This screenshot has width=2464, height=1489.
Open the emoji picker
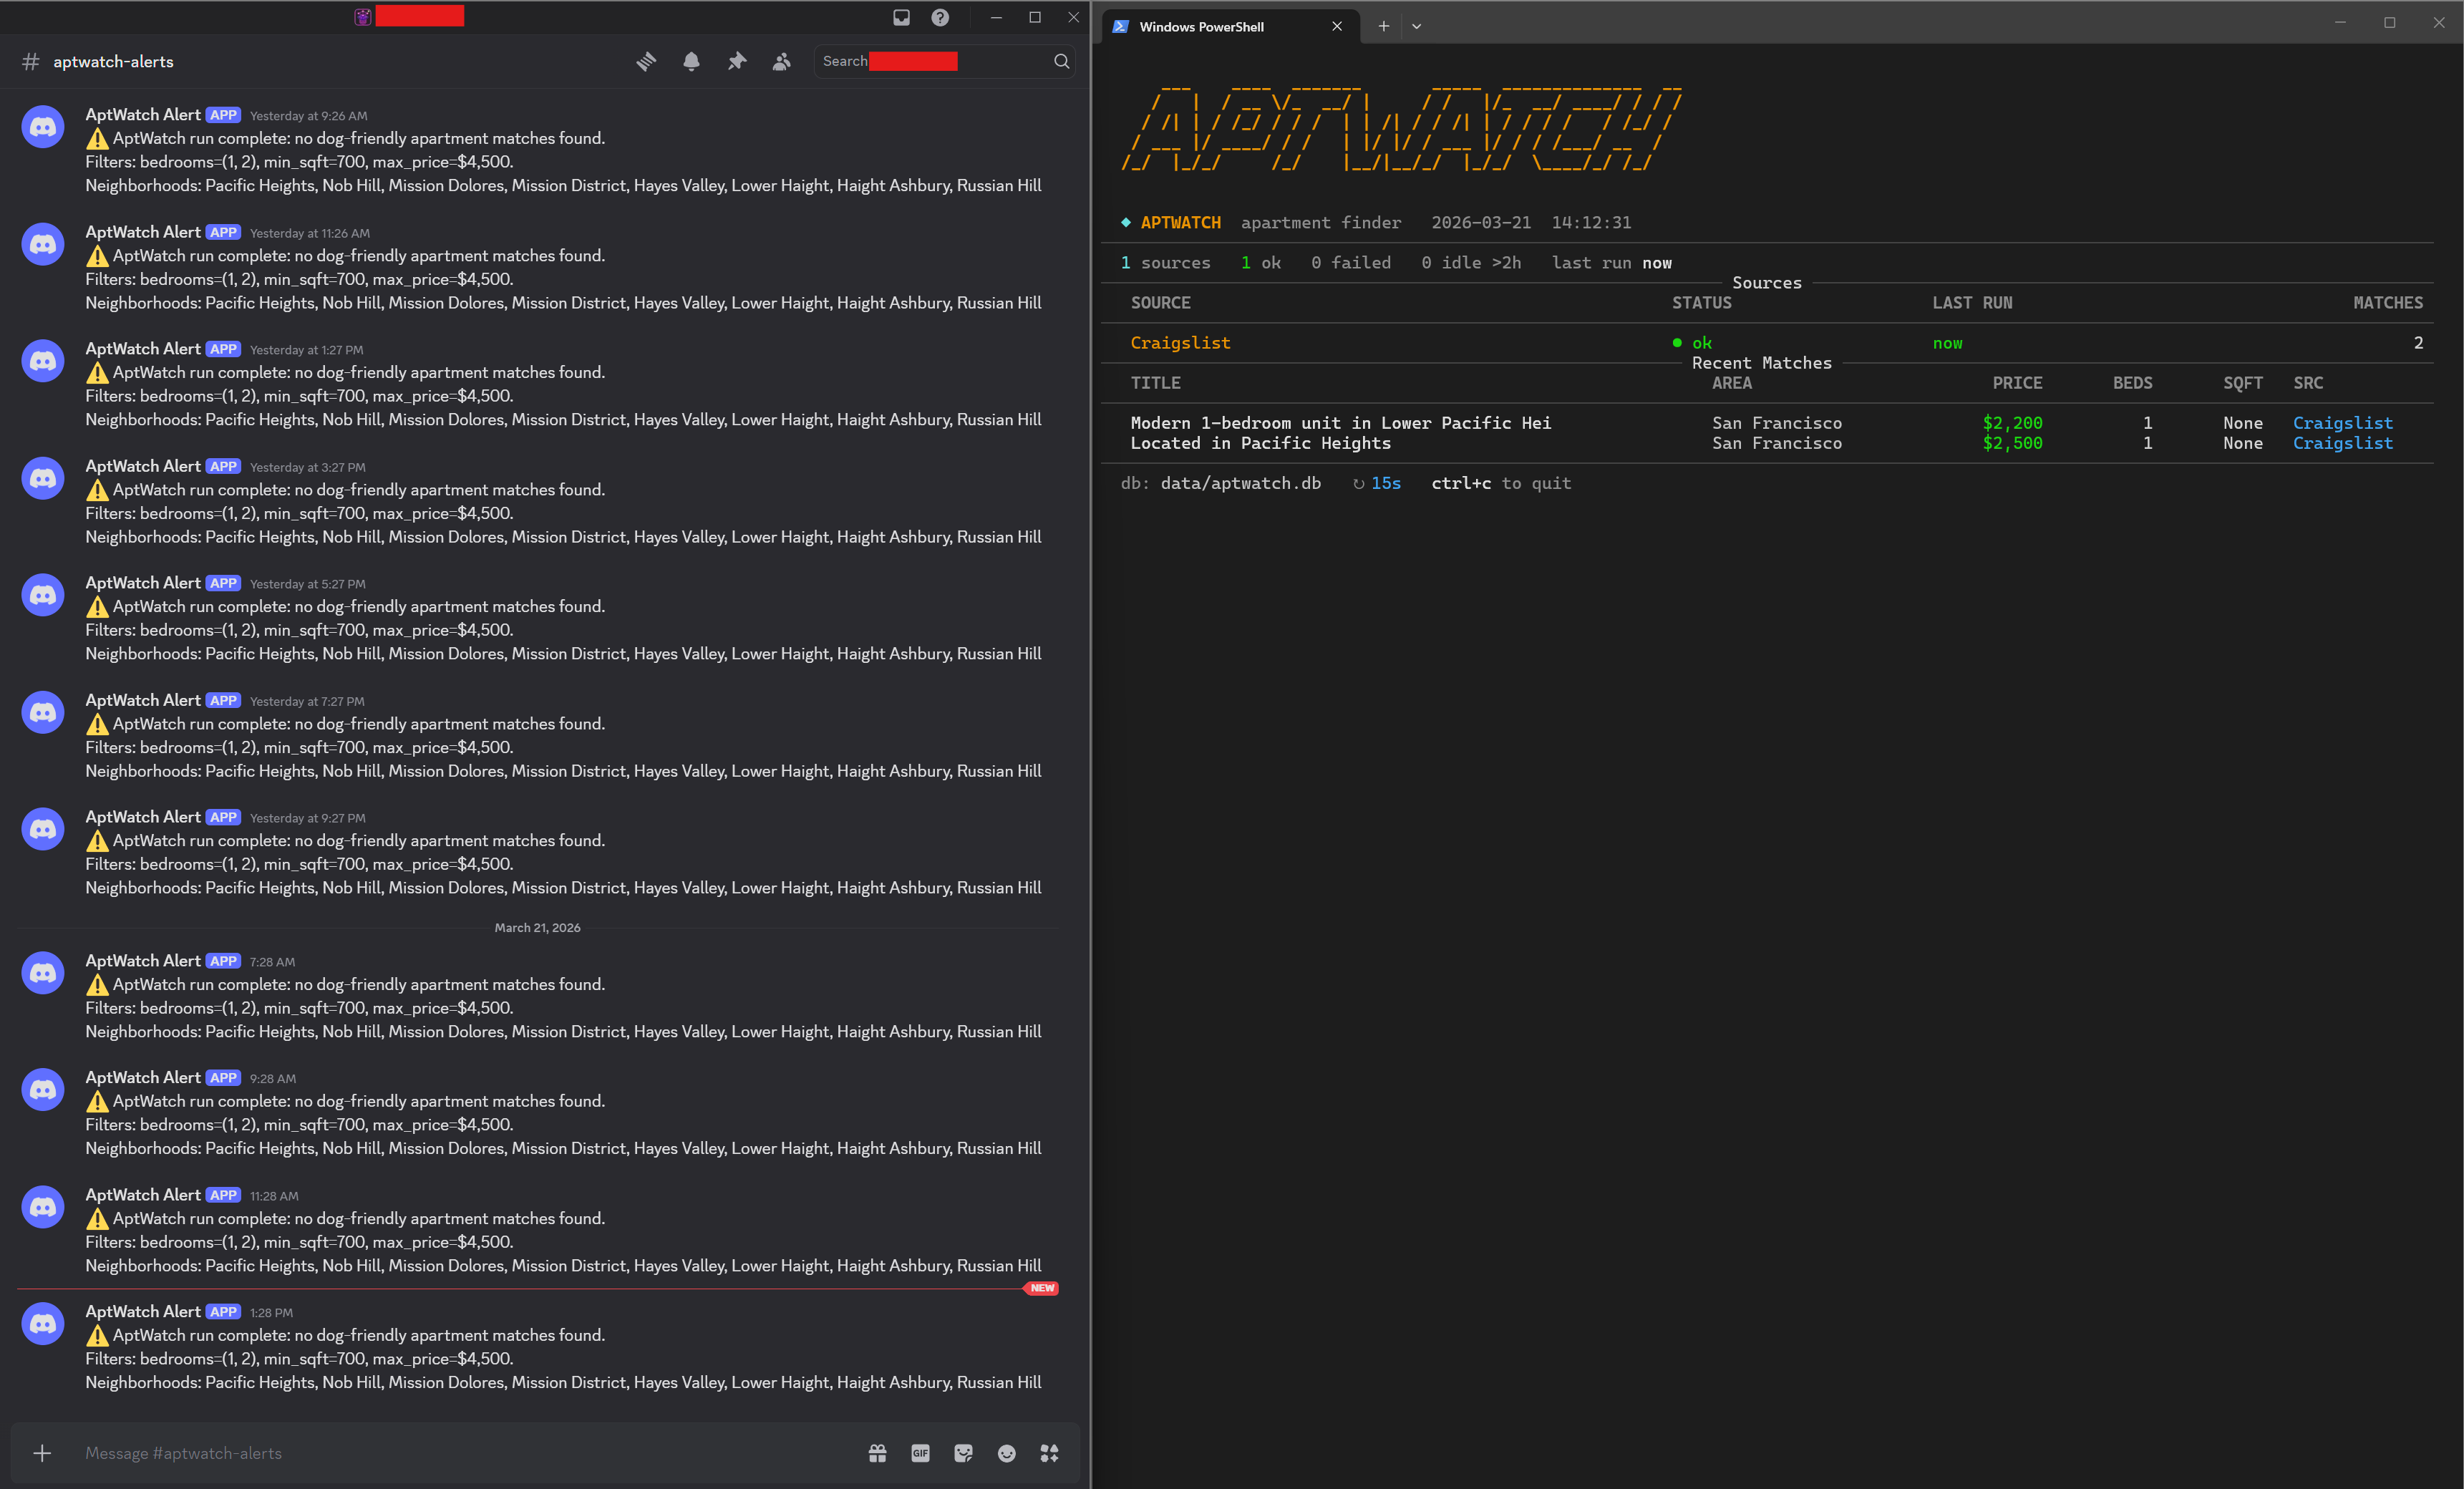[1006, 1453]
